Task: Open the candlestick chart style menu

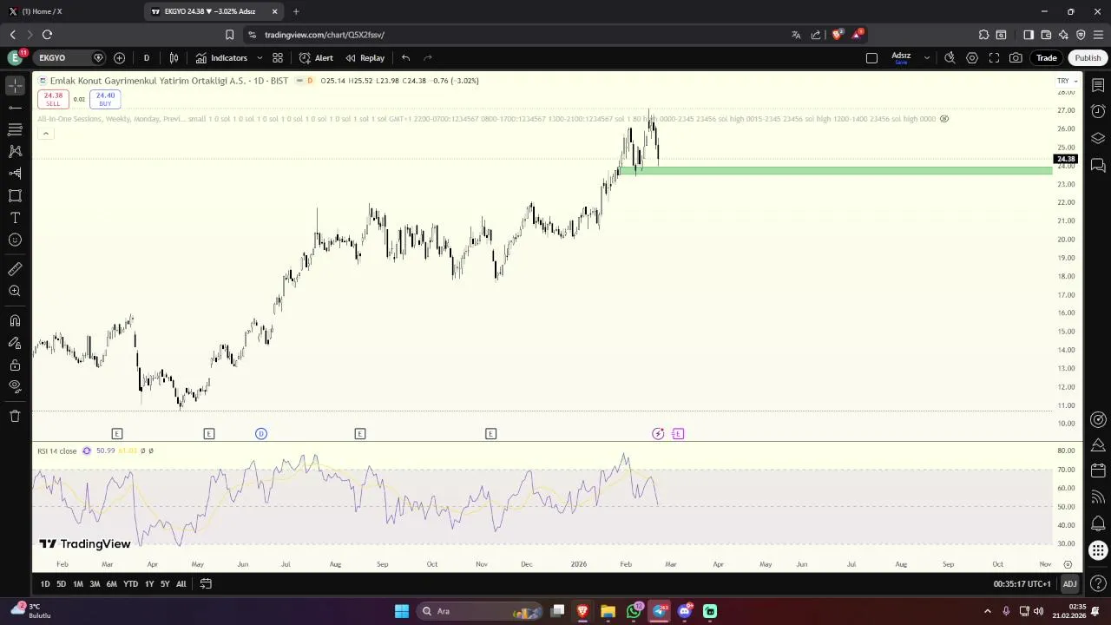Action: coord(174,57)
